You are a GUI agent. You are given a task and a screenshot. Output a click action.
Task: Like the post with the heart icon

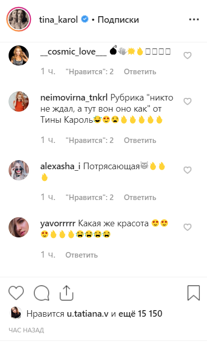16,293
